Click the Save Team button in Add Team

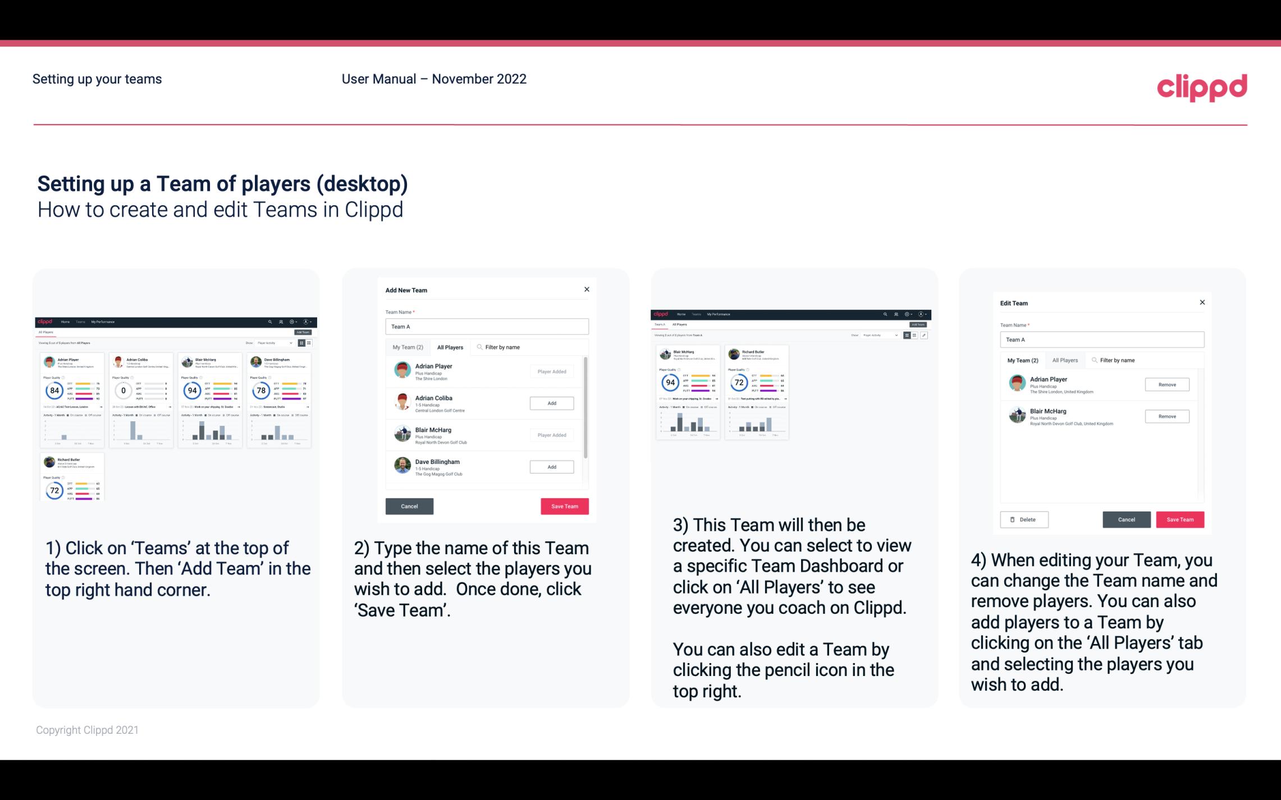[564, 505]
